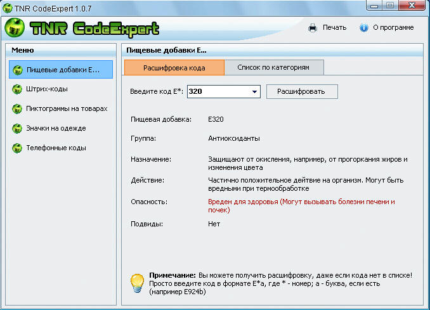This screenshot has width=430, height=310.
Task: Click the lightbulb note icon
Action: pyautogui.click(x=137, y=283)
